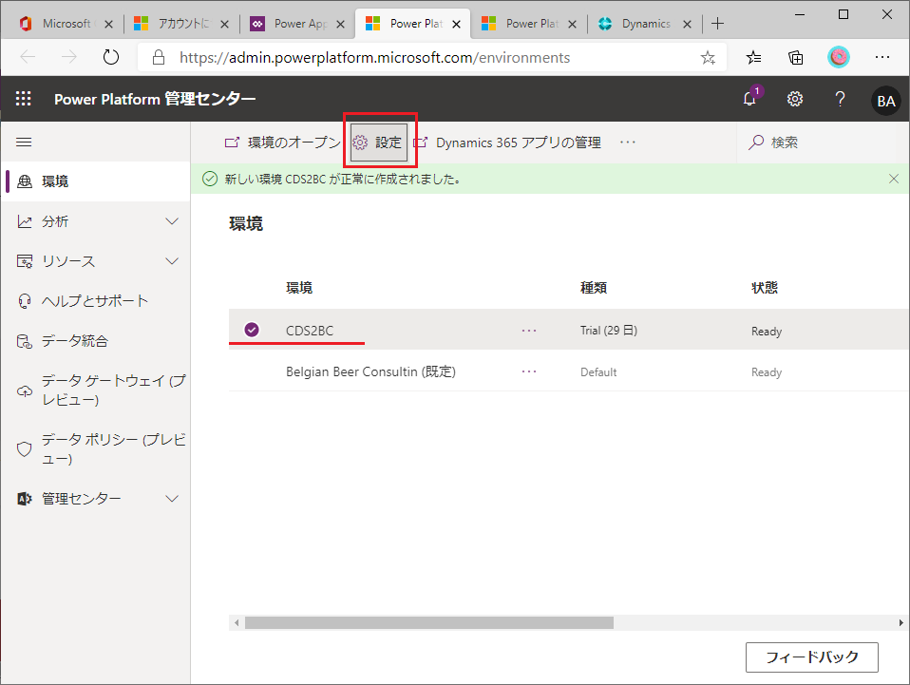Dismiss the CDS2BC created notification
This screenshot has height=685, width=910.
point(894,179)
